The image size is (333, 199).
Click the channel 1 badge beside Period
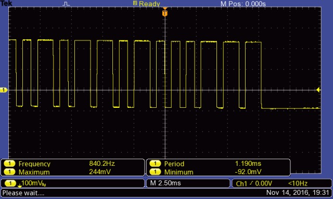(x=155, y=163)
